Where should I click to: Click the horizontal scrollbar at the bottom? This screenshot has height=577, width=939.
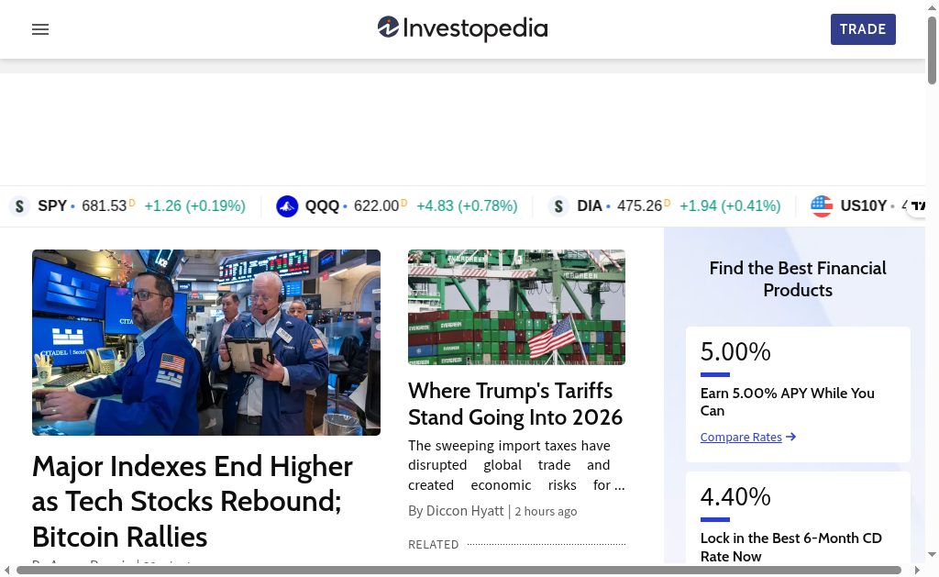(458, 571)
